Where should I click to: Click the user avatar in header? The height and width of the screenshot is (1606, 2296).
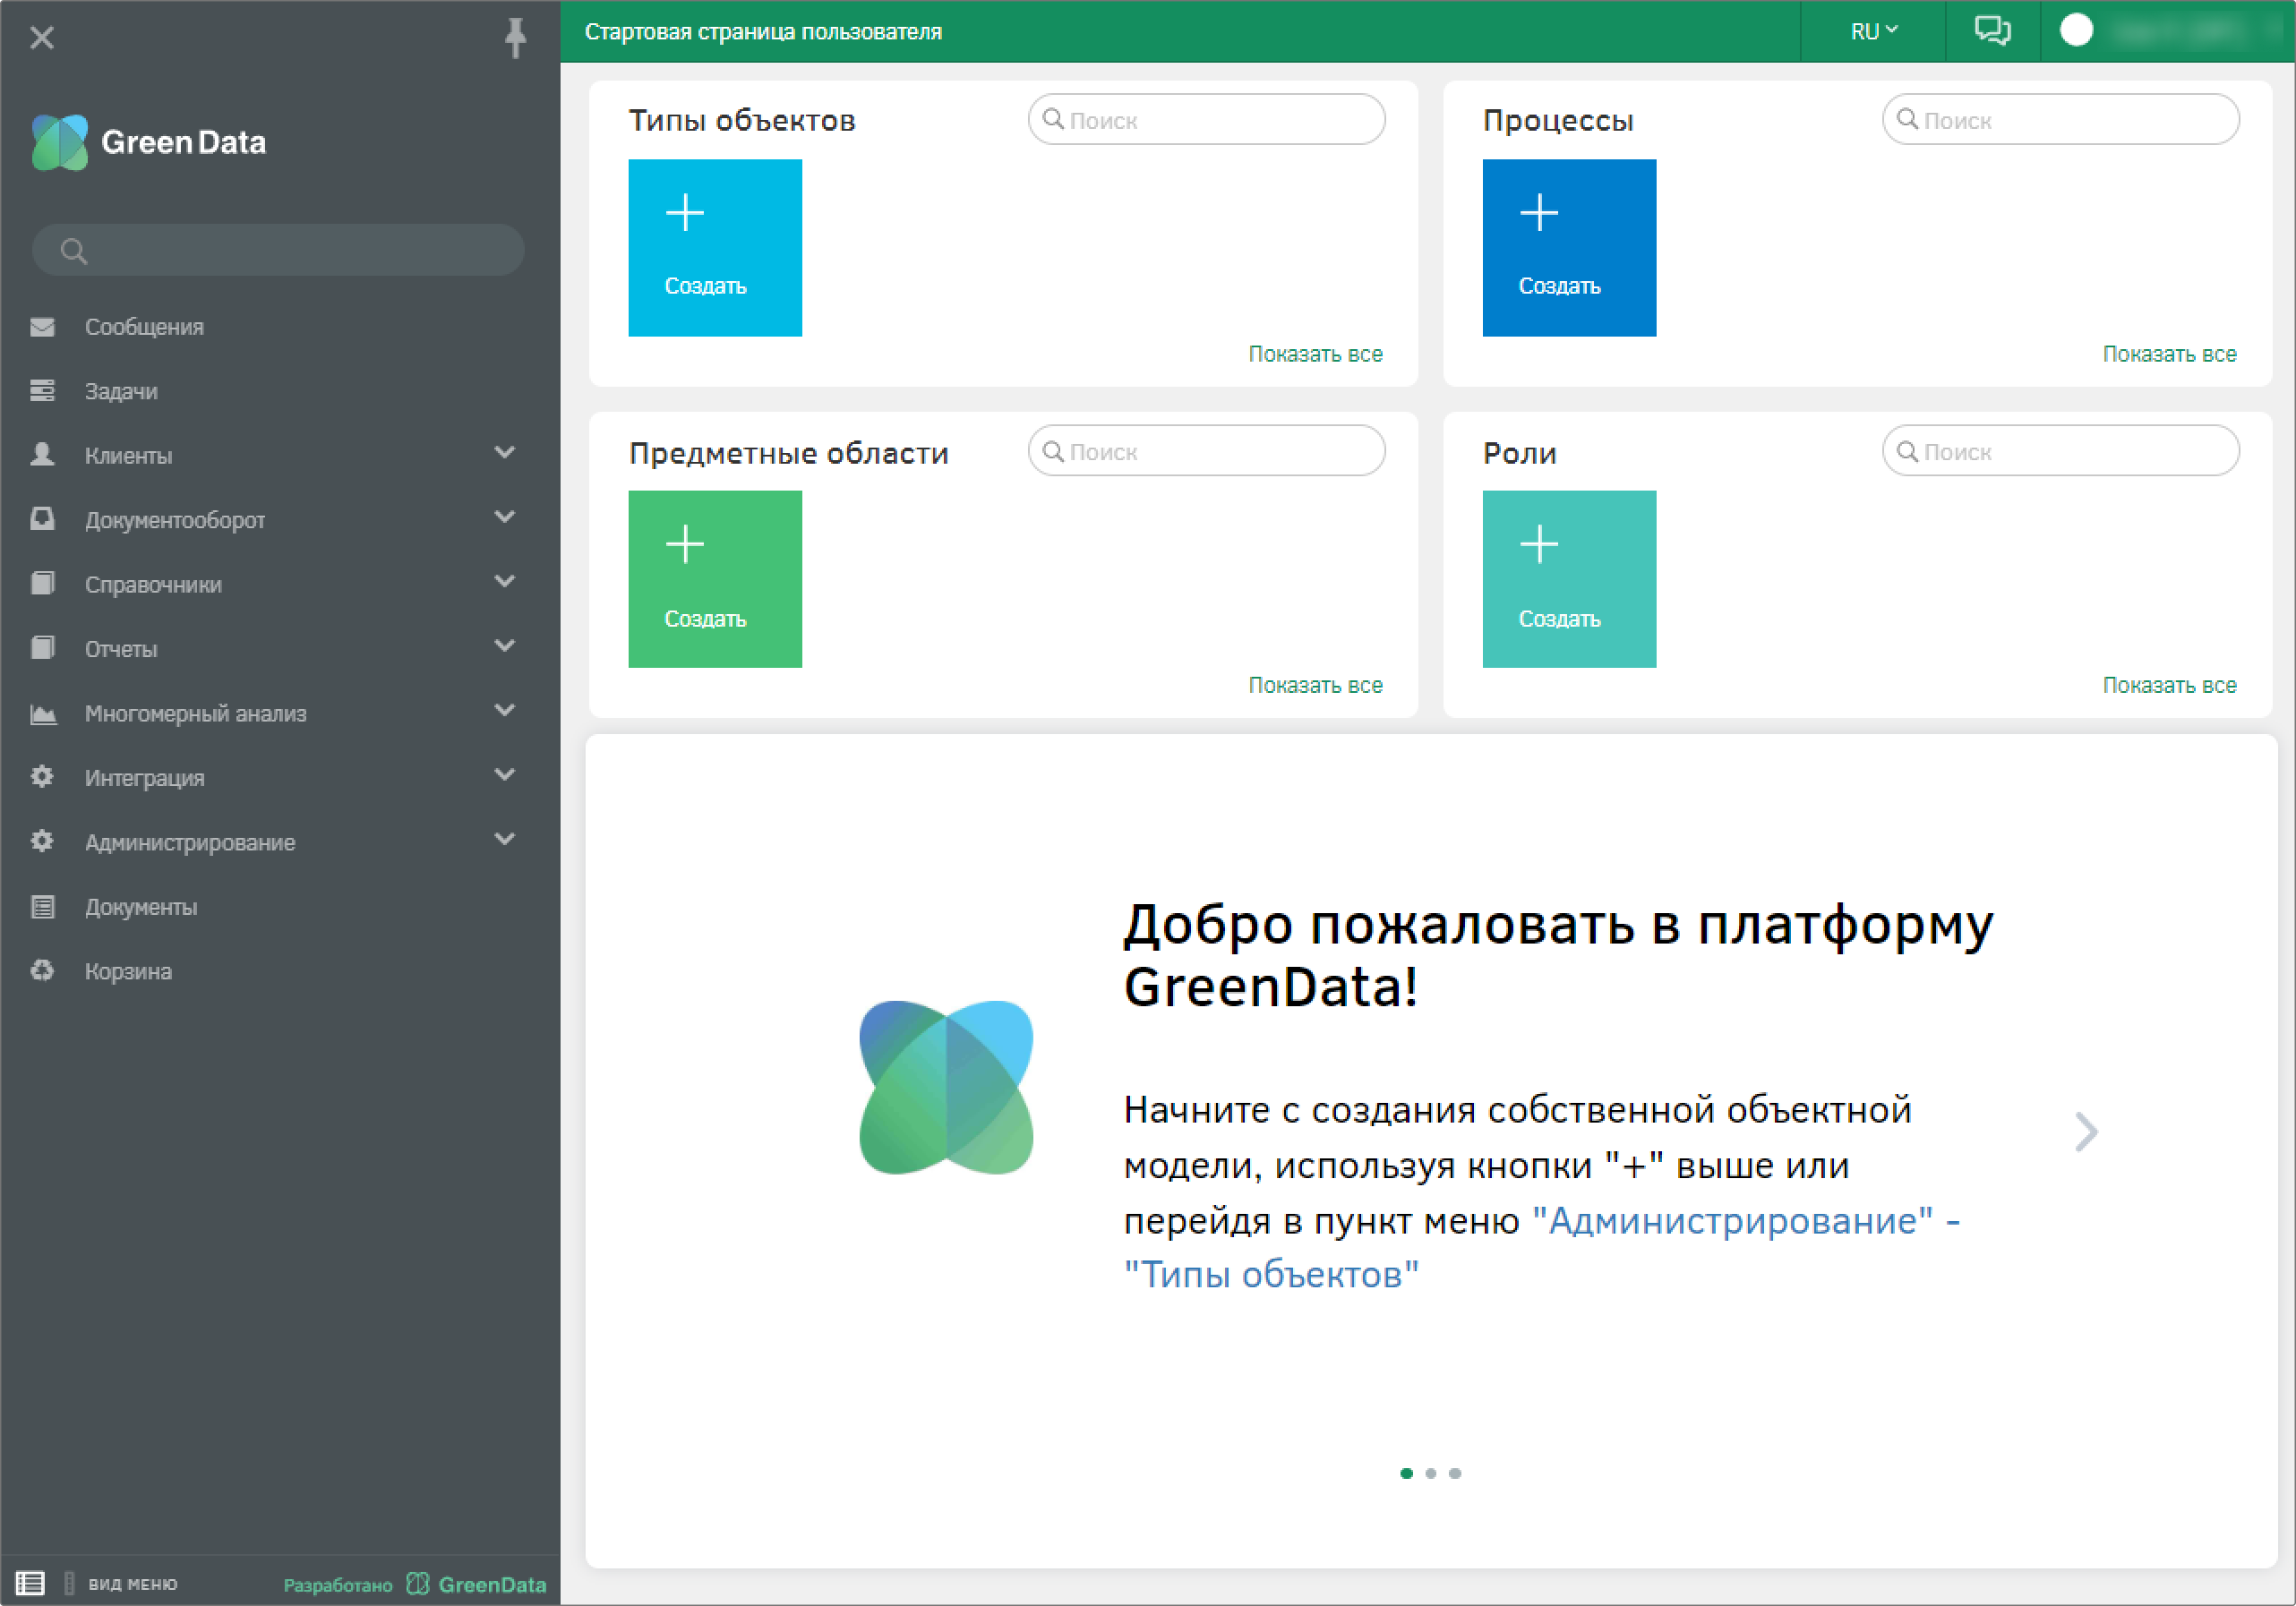pos(2076,30)
